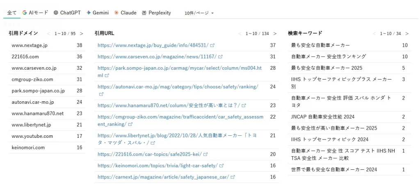The width and height of the screenshot is (420, 194).
Task: Select keyword 自動車メーカー 安全性 評価 スバル ホンダ トヨタ
Action: point(349,102)
